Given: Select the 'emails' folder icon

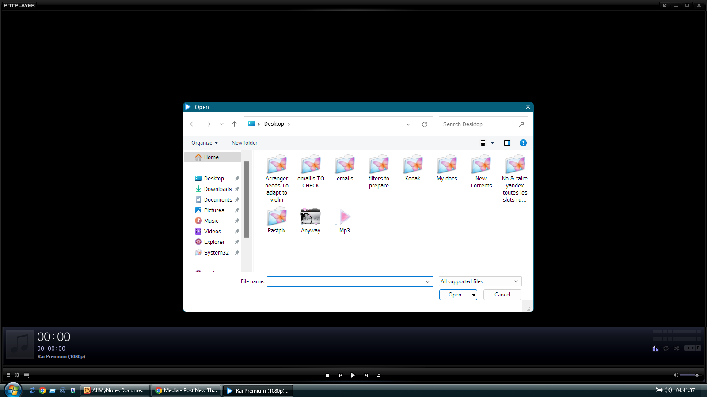Looking at the screenshot, I should [x=345, y=165].
